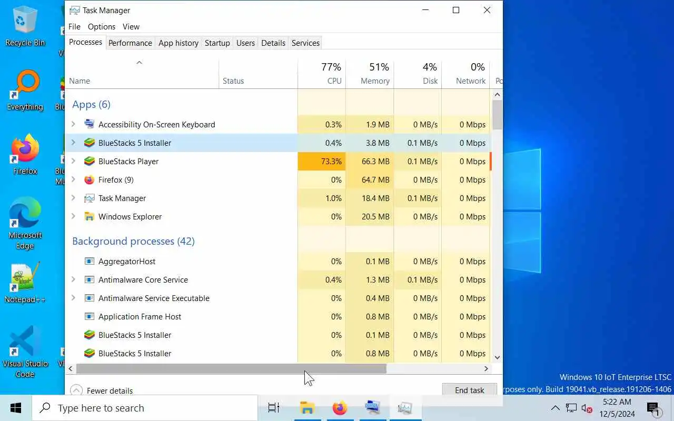The height and width of the screenshot is (421, 674).
Task: Click the muted volume tray icon
Action: (587, 408)
